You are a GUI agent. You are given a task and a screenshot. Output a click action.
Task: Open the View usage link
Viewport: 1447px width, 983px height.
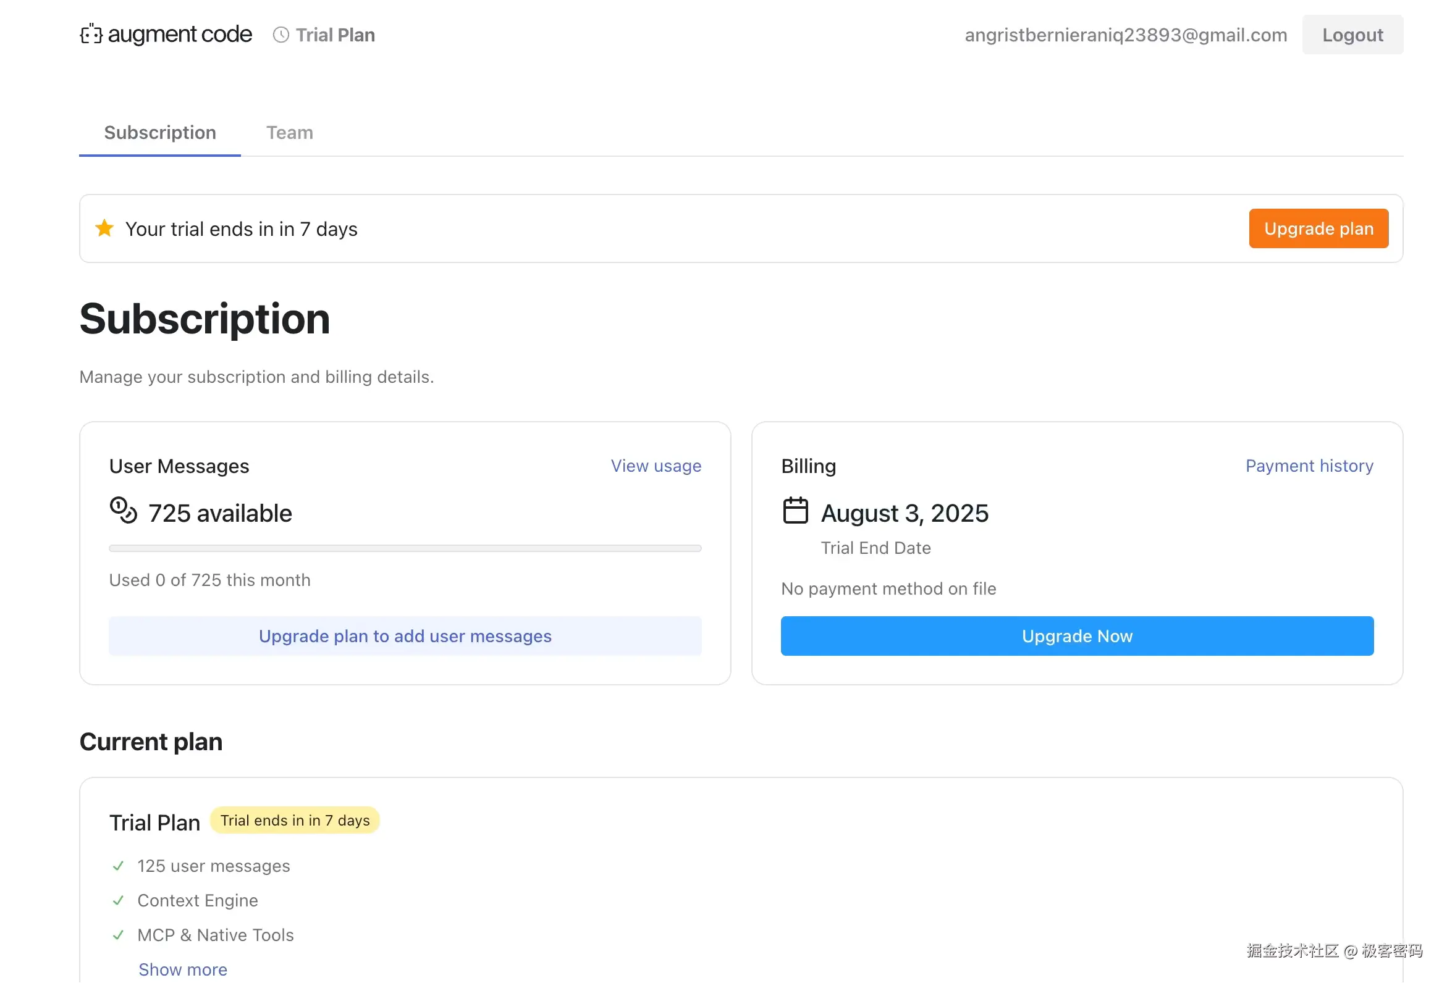pyautogui.click(x=656, y=466)
